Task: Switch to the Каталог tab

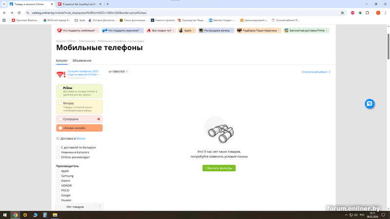Action: click(x=62, y=60)
